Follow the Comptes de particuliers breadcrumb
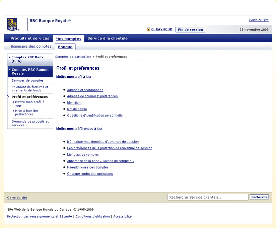Viewport: 276px width, 228px height. (73, 57)
